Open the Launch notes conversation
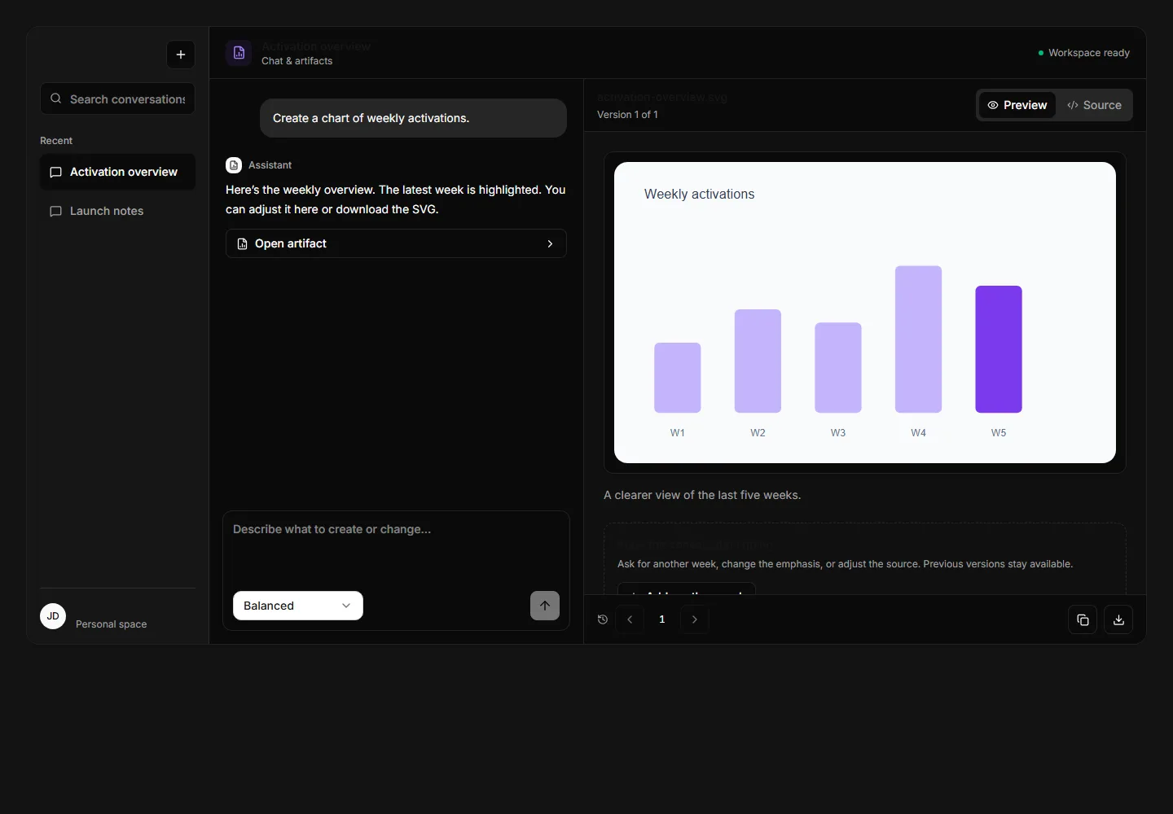This screenshot has width=1173, height=814. (117, 211)
